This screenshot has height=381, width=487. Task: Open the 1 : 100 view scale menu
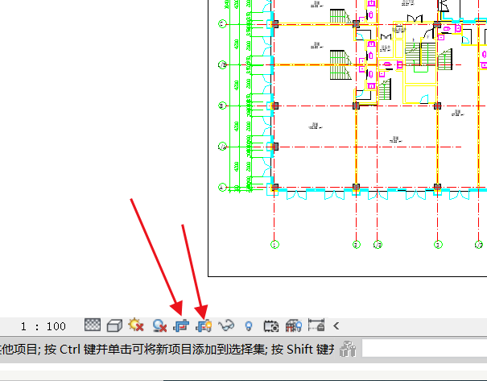tap(44, 326)
